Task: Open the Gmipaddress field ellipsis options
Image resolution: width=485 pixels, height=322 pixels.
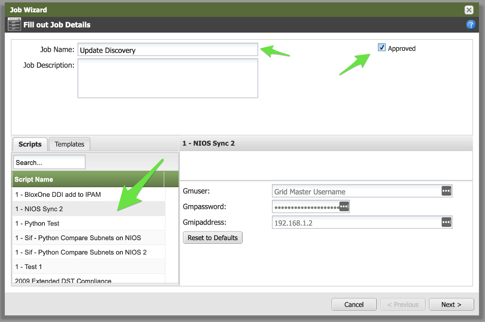Action: pos(446,222)
